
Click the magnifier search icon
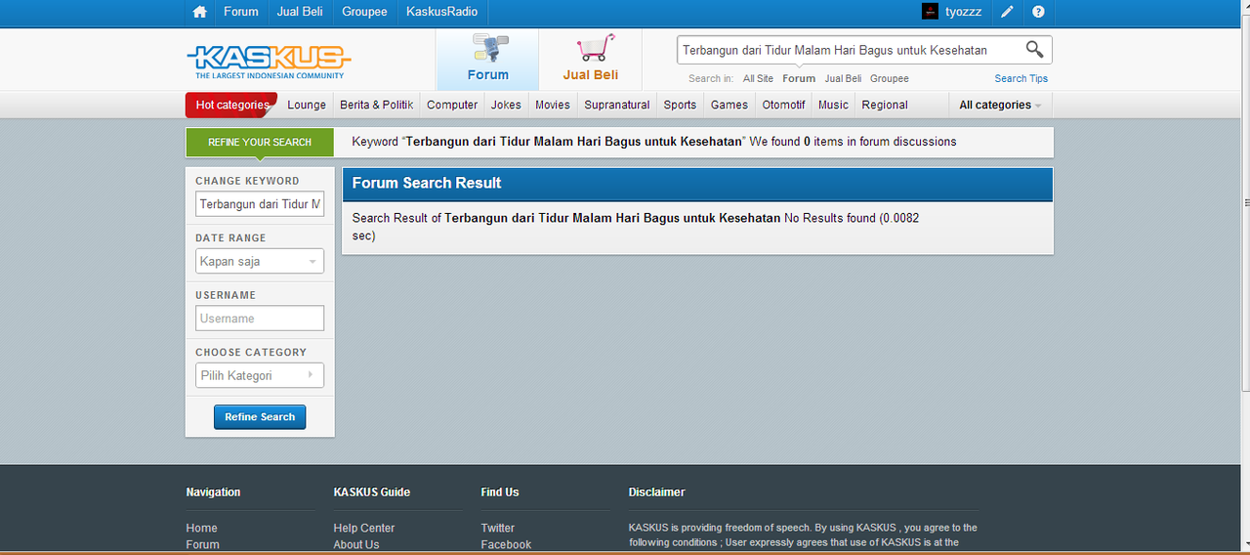(1034, 50)
